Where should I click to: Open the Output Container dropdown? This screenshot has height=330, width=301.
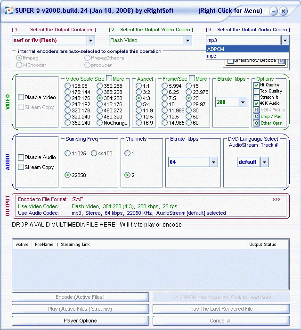90,40
